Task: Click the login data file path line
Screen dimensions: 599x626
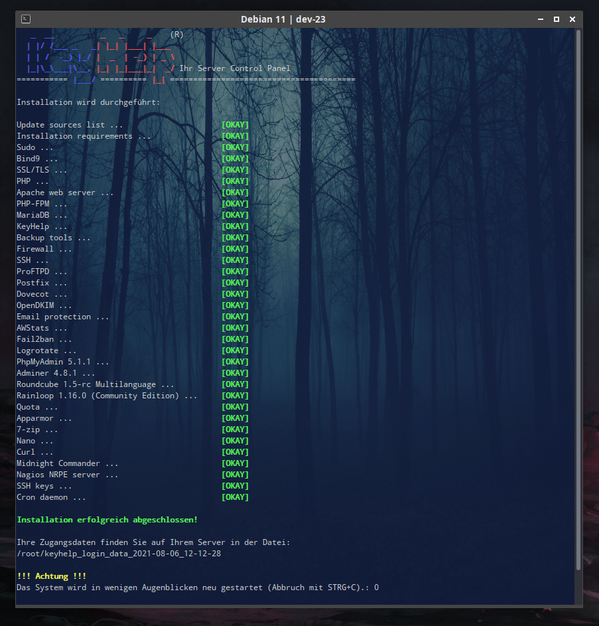Action: click(x=119, y=554)
